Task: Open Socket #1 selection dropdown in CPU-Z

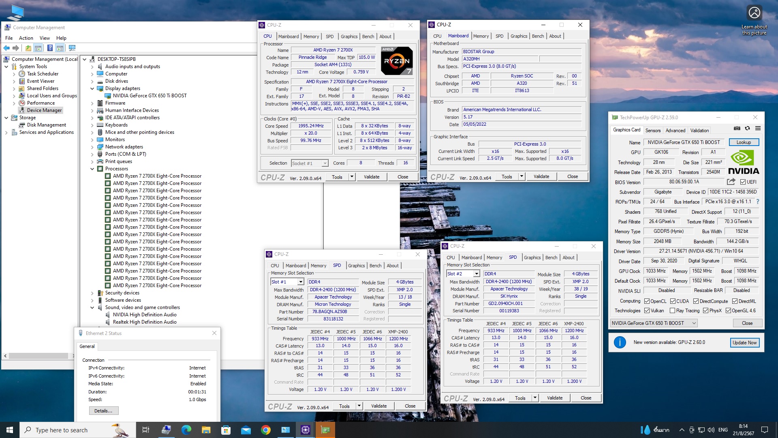Action: coord(309,163)
